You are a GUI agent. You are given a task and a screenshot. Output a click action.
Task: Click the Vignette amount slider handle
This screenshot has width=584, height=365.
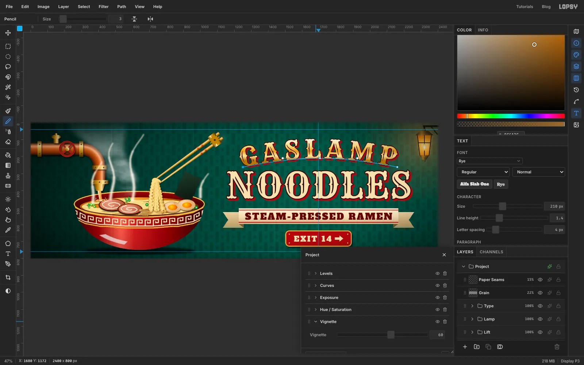(391, 335)
